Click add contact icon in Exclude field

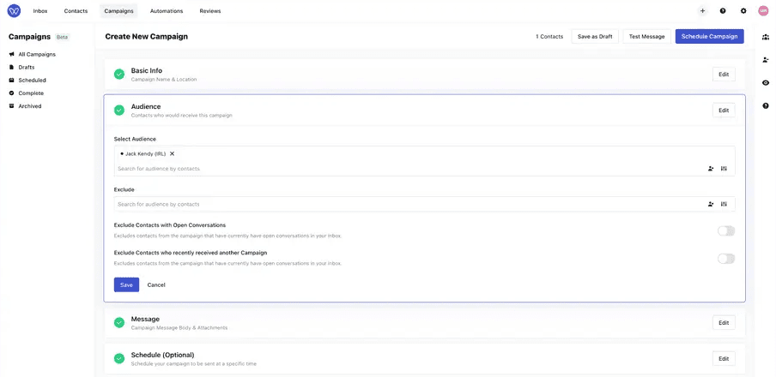tap(711, 204)
